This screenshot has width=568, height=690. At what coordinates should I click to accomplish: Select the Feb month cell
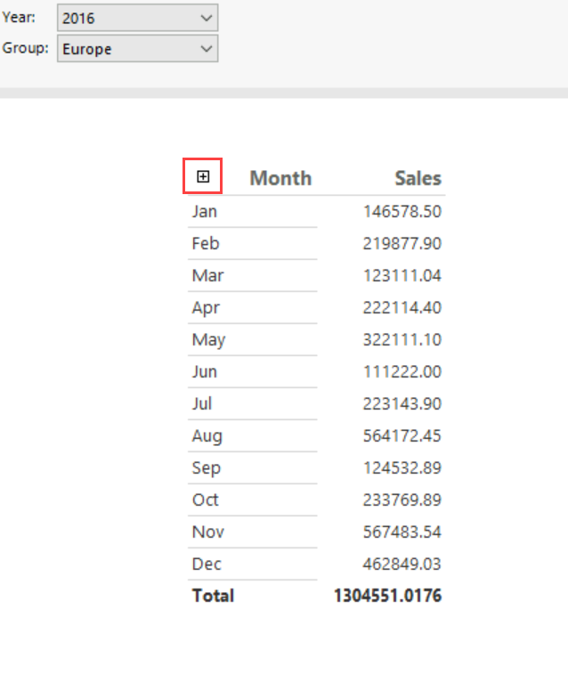[206, 244]
